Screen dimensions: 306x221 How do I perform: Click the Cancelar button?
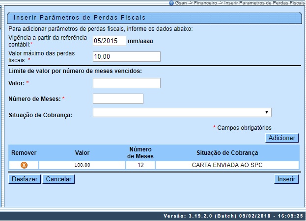(58, 179)
